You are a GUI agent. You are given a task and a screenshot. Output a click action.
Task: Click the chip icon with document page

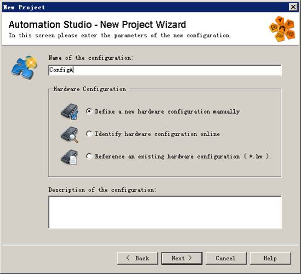click(x=69, y=157)
